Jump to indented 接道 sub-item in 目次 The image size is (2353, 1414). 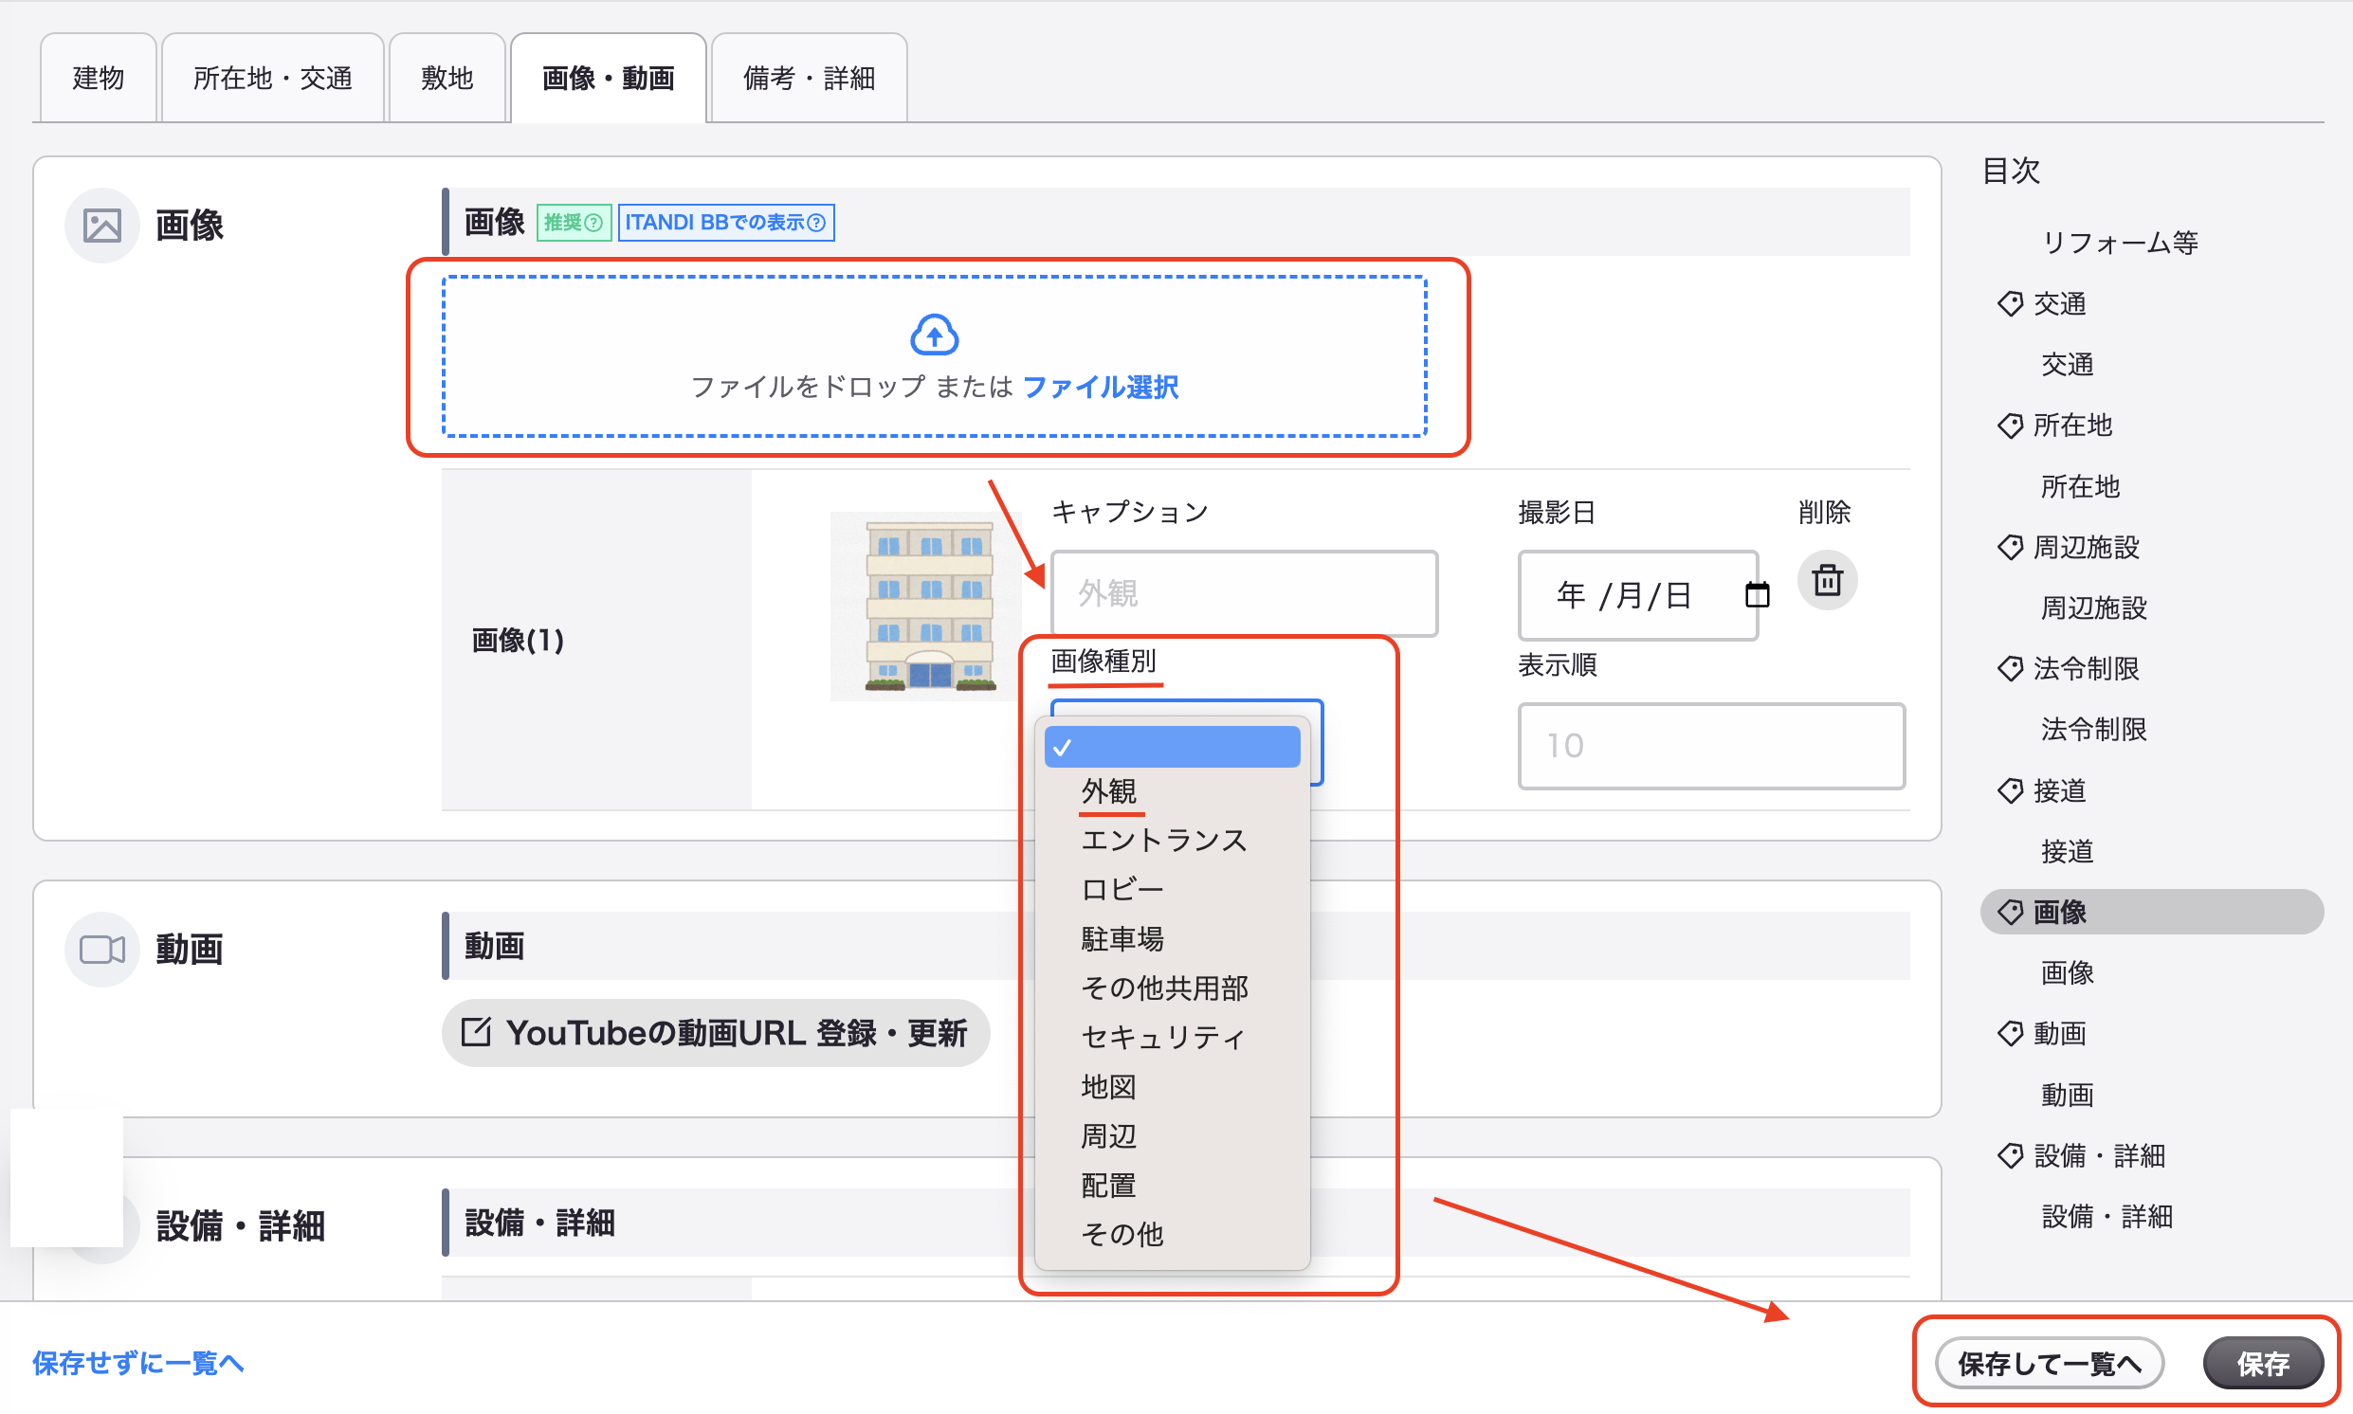click(2066, 851)
